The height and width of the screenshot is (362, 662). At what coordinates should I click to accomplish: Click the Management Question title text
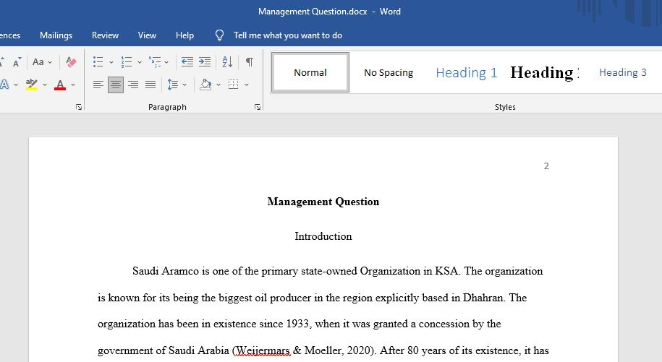point(323,202)
